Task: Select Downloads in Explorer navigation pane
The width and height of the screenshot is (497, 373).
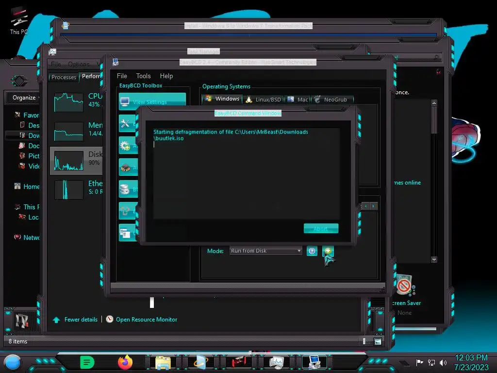Action: (29, 136)
